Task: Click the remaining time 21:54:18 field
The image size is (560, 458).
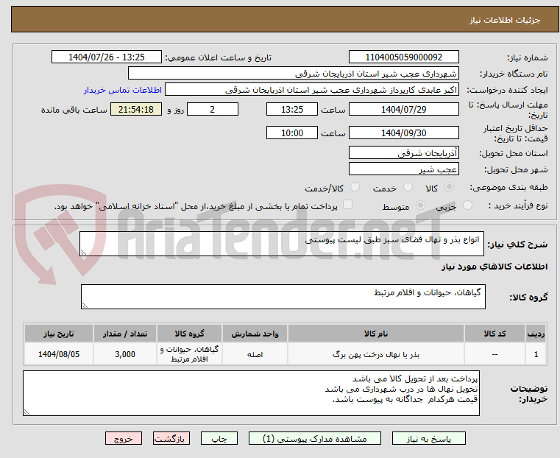Action: (135, 109)
